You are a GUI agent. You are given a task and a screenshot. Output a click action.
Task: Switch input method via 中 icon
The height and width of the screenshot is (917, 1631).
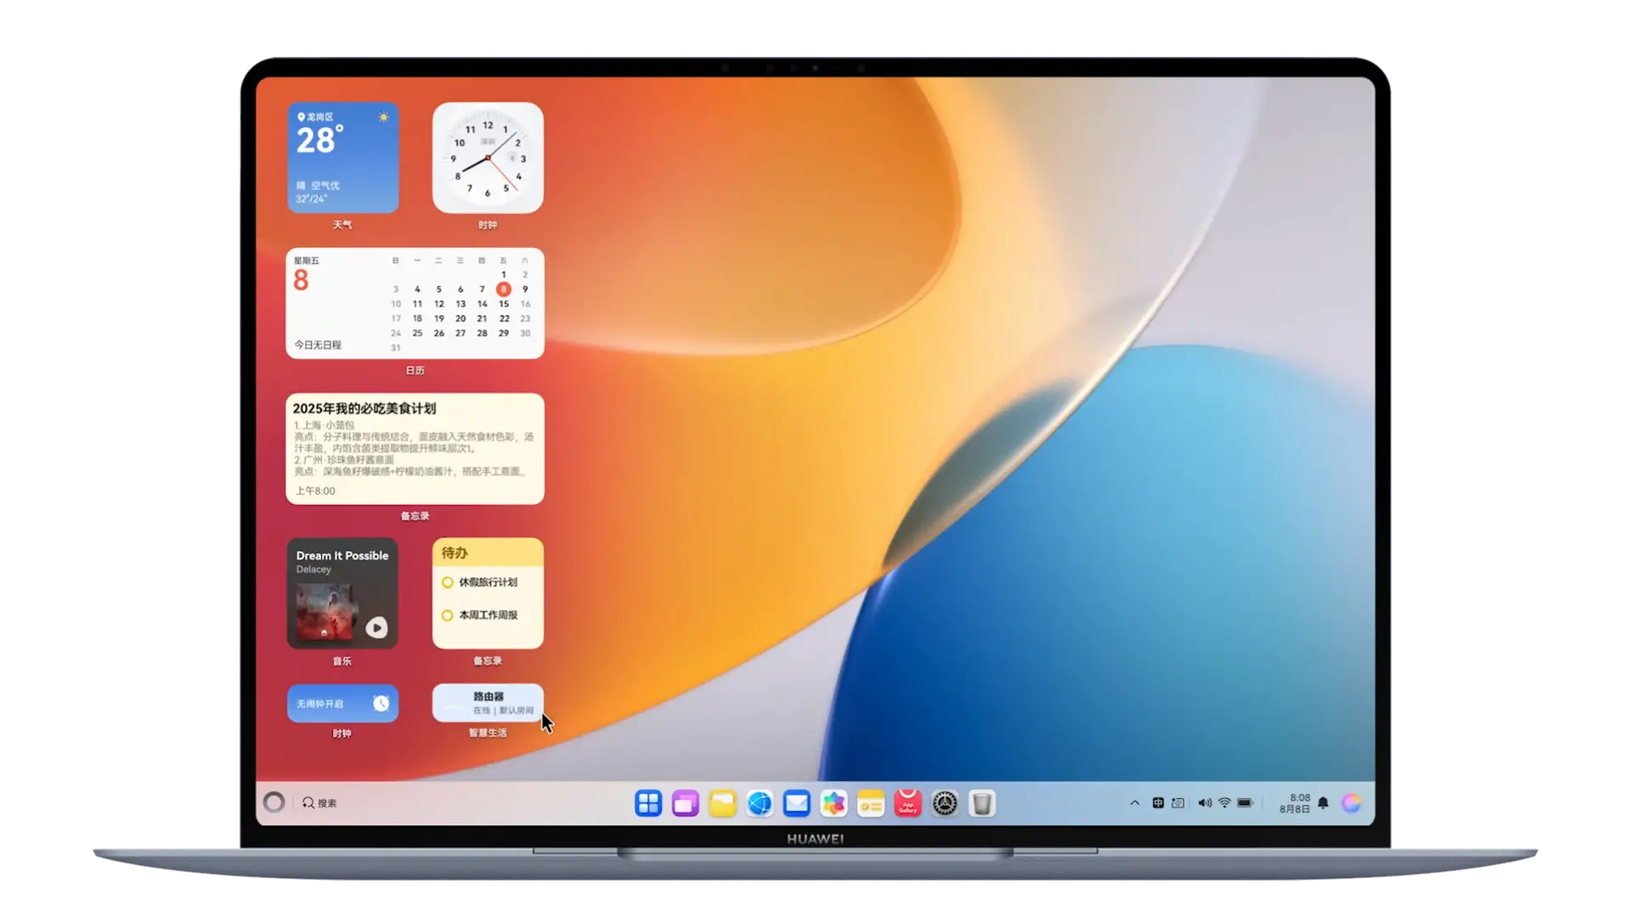1158,802
